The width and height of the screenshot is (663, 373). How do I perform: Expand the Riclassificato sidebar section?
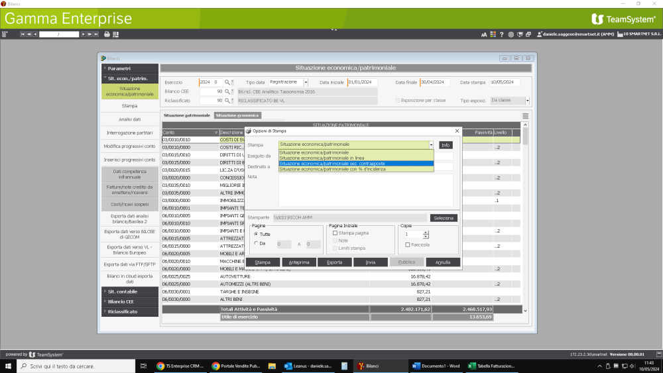click(130, 312)
